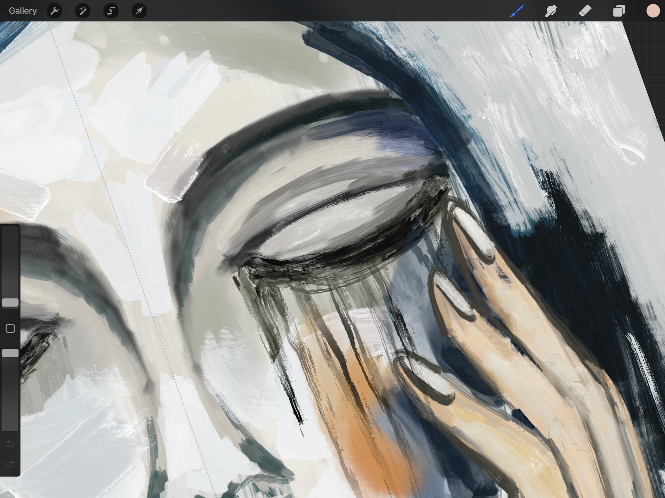Viewport: 665px width, 498px height.
Task: Activate the Transform arrow tool
Action: (139, 11)
